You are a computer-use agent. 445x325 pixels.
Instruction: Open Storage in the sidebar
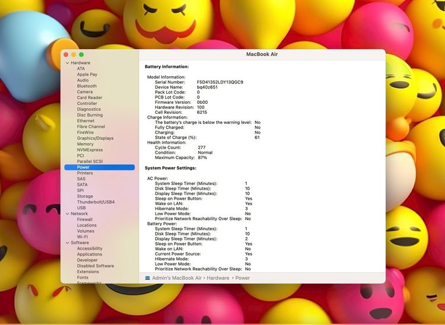click(x=85, y=196)
